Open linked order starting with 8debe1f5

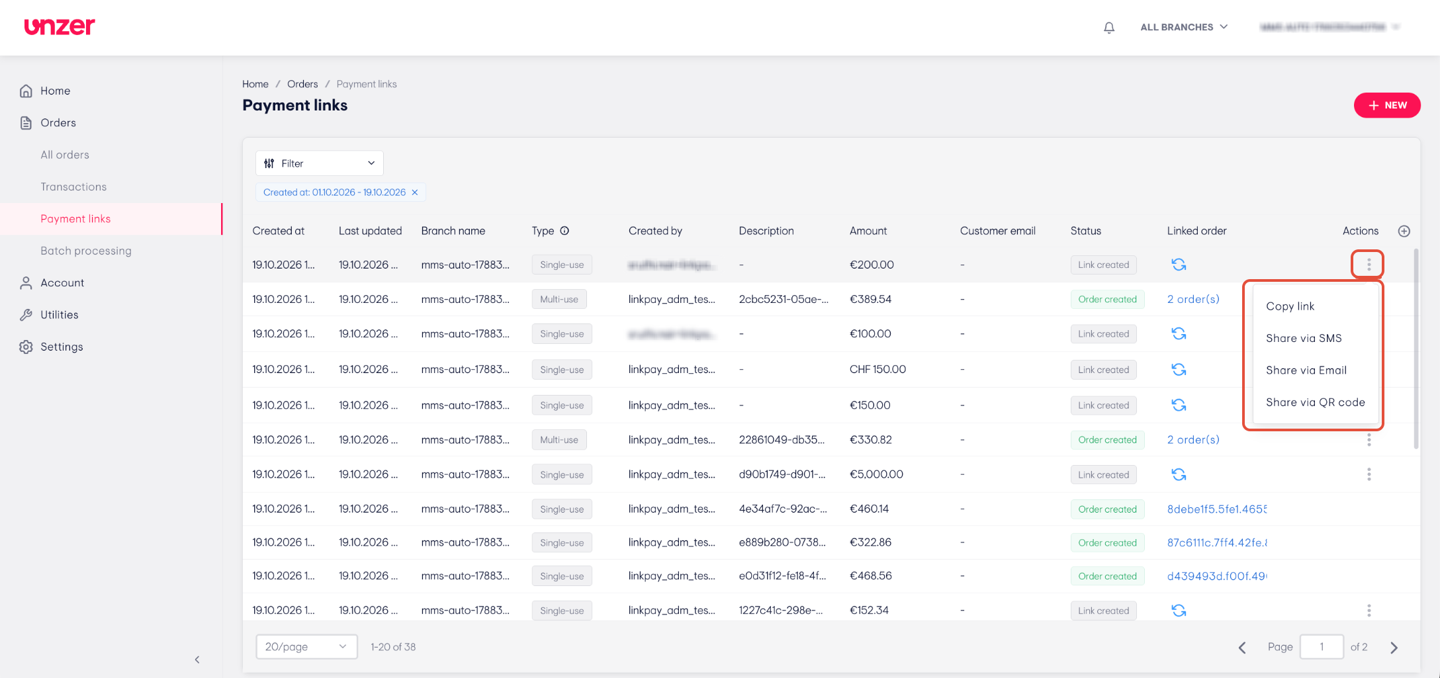(x=1217, y=509)
